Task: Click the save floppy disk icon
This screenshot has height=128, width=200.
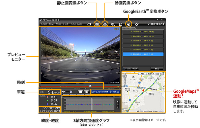Action: coord(121,24)
